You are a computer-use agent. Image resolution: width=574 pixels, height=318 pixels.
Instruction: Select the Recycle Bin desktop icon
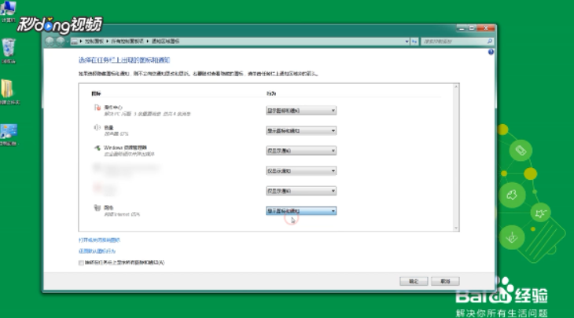pos(9,51)
